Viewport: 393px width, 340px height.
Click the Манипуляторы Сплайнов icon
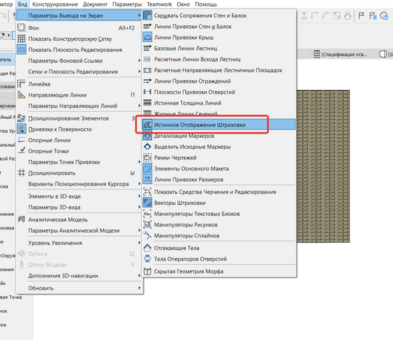pos(147,235)
